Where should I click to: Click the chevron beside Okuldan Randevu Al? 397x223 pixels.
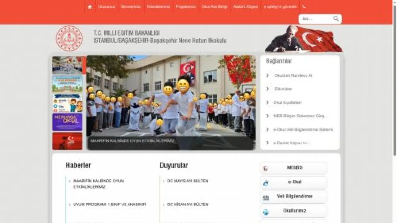coord(267,76)
